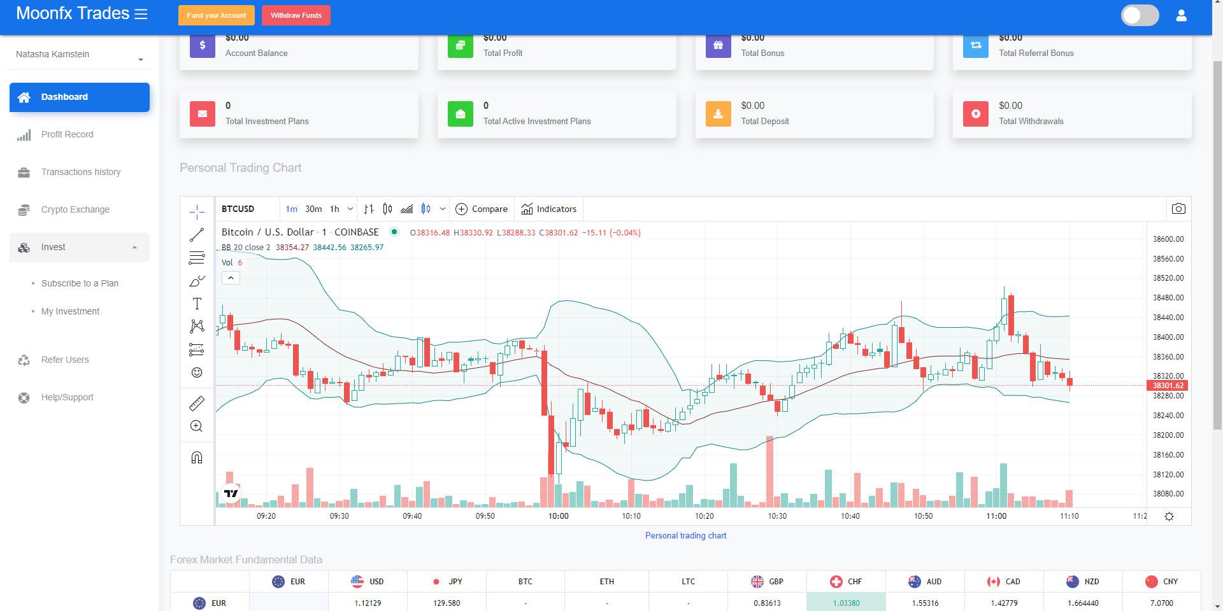
Task: Click Compare button in chart toolbar
Action: point(482,209)
